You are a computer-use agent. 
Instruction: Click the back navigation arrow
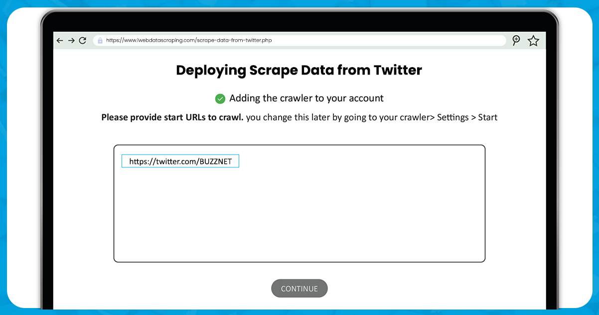point(60,40)
